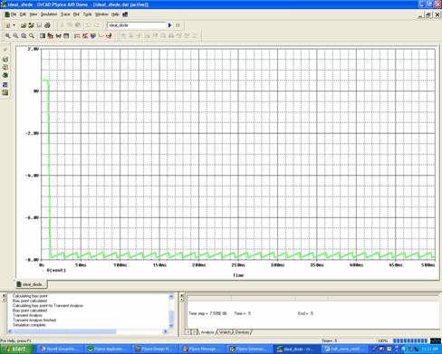Click the open file folder icon
Image resolution: width=442 pixels, height=354 pixels.
point(24,25)
